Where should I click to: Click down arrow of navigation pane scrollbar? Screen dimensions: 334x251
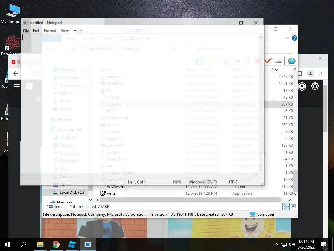click(91, 200)
